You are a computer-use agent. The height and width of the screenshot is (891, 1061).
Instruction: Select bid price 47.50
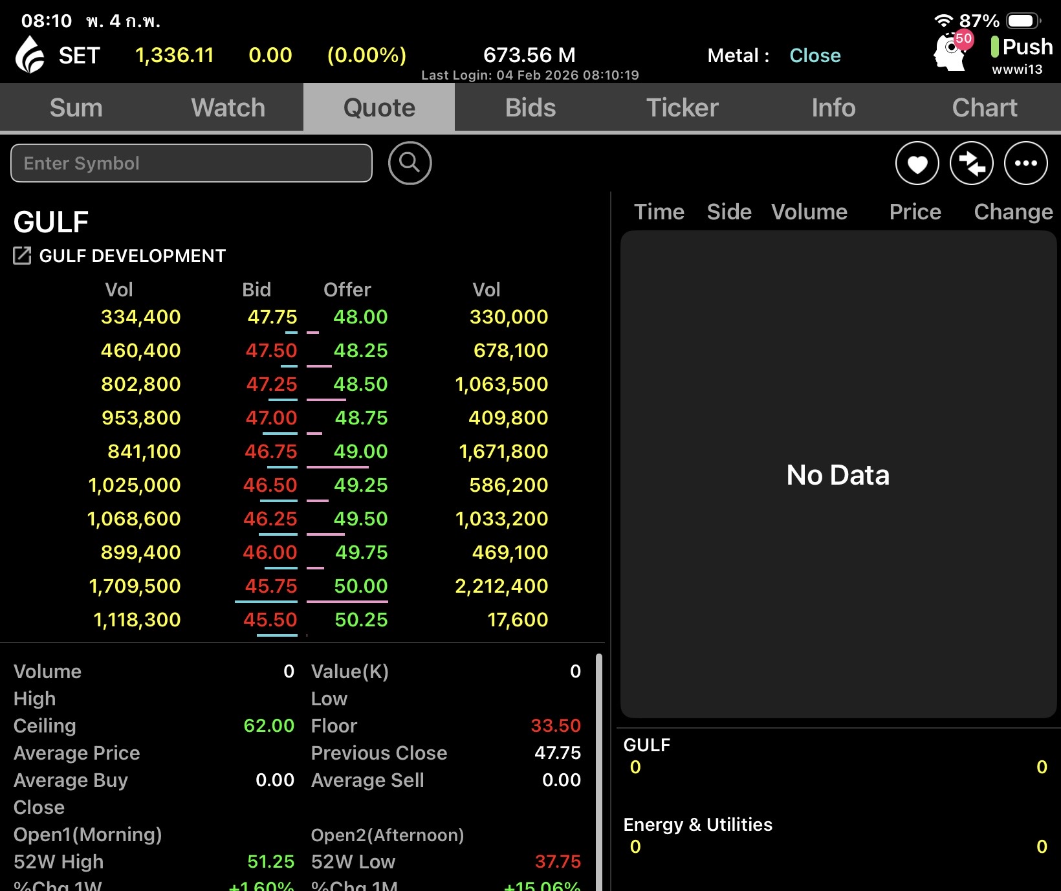[x=271, y=350]
